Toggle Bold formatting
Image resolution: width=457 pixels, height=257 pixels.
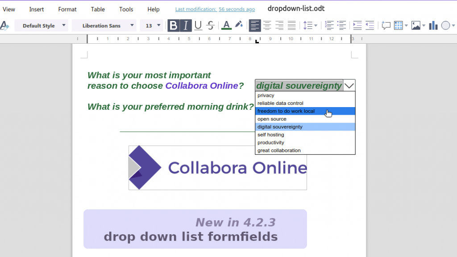click(174, 25)
